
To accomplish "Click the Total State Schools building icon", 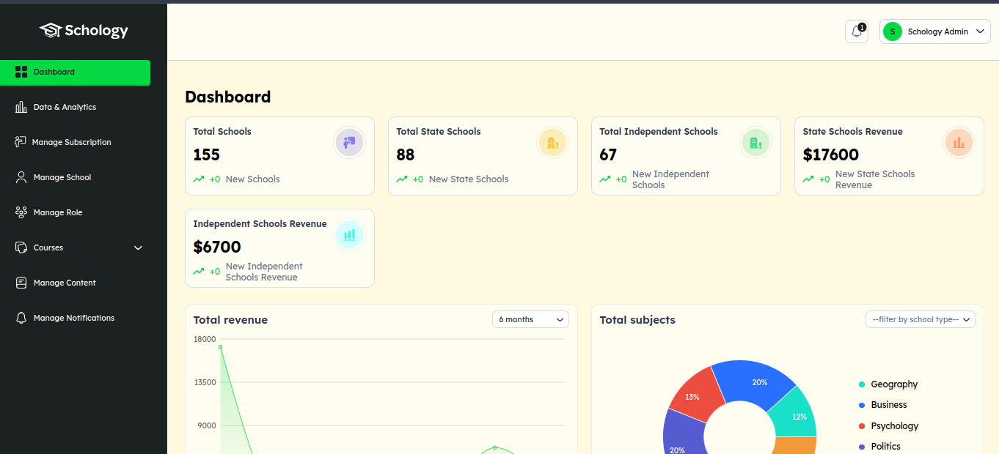I will click(552, 143).
